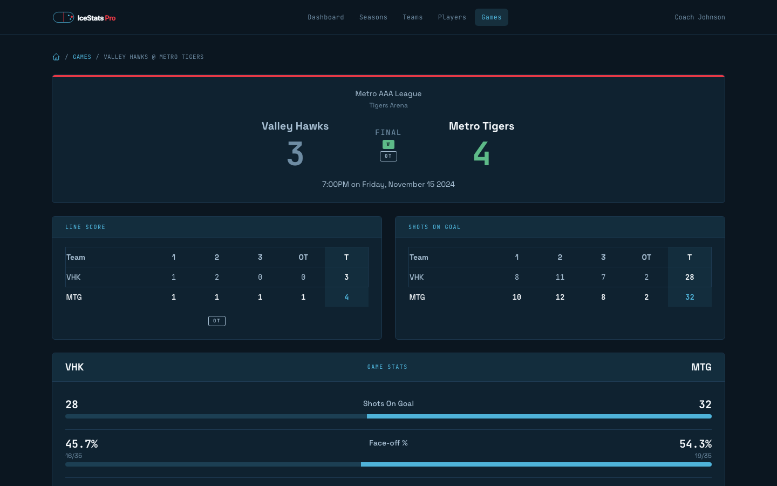
Task: Click OT column header in Shots table
Action: pyautogui.click(x=646, y=257)
